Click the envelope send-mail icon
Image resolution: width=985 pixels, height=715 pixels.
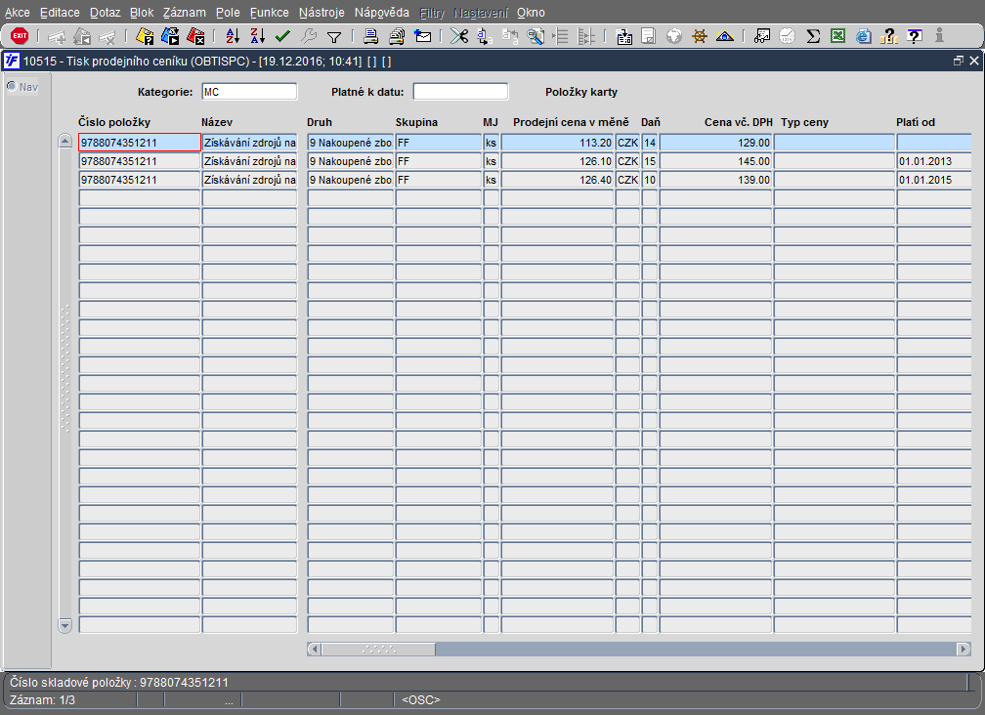[x=423, y=36]
